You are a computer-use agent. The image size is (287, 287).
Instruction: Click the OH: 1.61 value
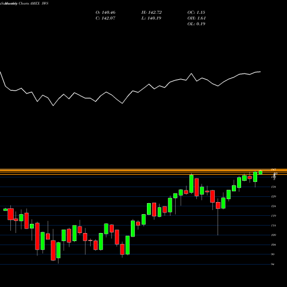pos(196,18)
